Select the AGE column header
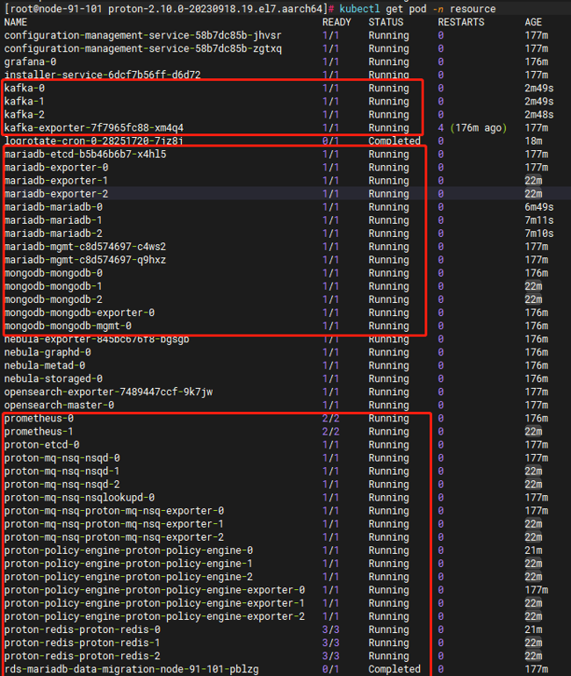Screen dimensions: 571x676 (533, 22)
